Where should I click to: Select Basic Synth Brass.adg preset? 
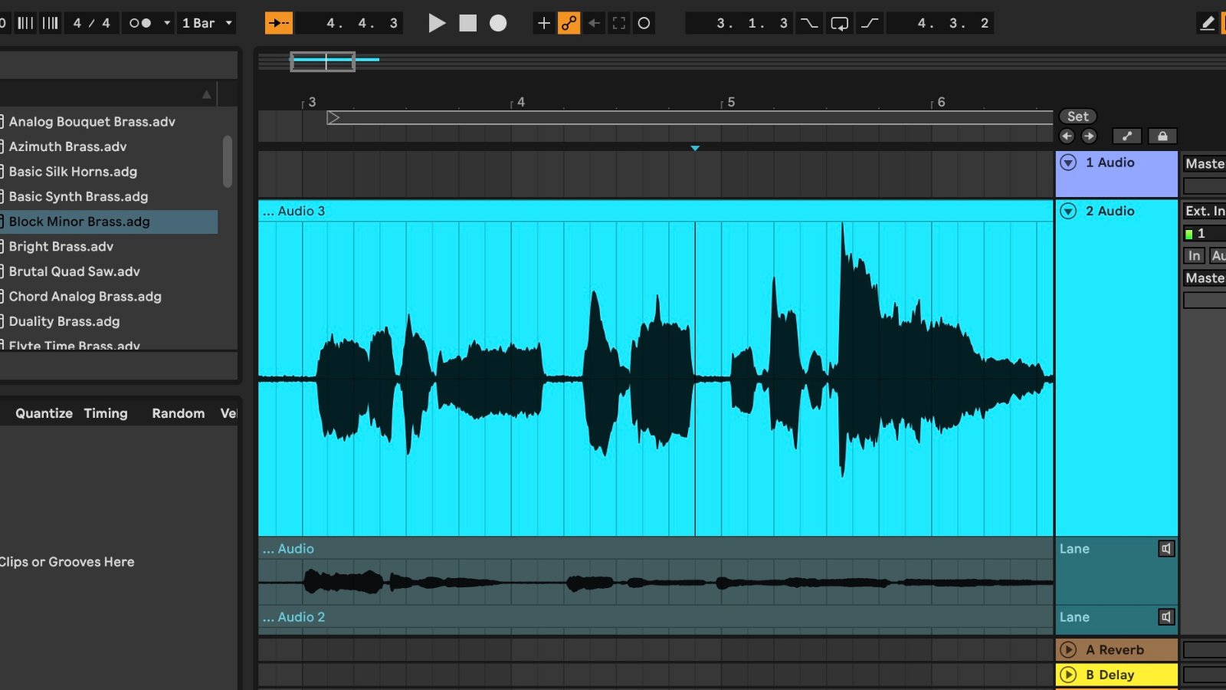pos(78,196)
